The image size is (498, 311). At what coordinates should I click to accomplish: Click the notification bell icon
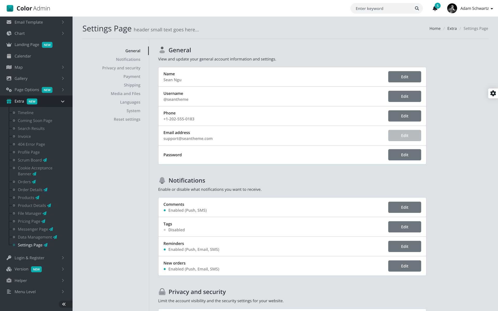point(435,9)
